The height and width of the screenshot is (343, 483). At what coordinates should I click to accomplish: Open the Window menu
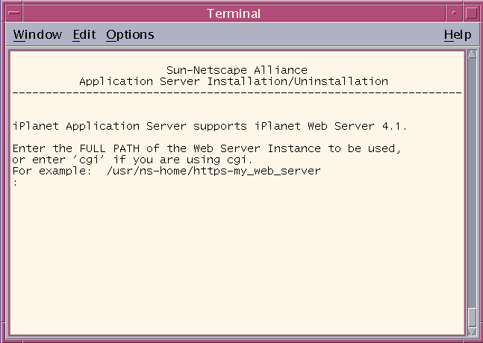tap(37, 34)
